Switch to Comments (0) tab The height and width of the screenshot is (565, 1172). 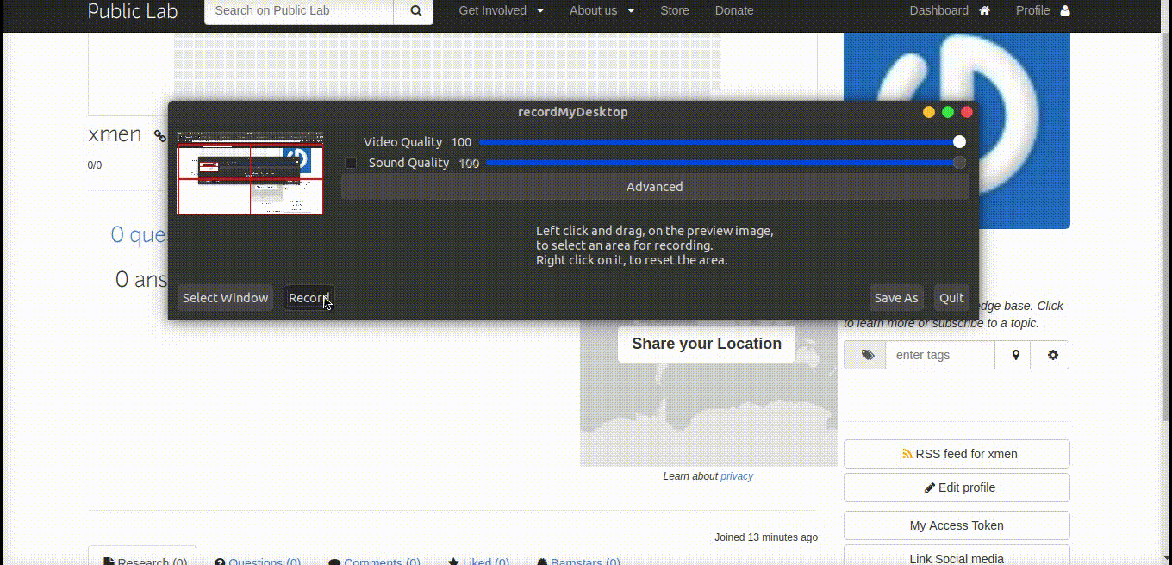374,560
